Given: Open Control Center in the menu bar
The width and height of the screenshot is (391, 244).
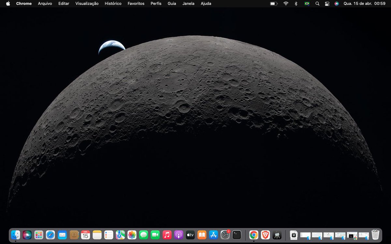Looking at the screenshot, I should pyautogui.click(x=327, y=4).
